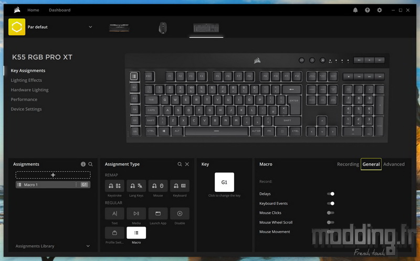Choose Launch App assignment type
This screenshot has width=420, height=261.
coord(158,213)
